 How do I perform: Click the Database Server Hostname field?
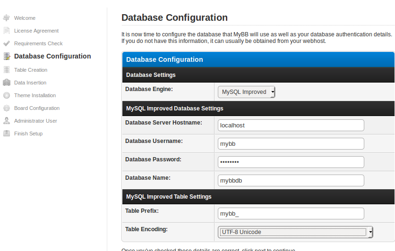tap(291, 125)
